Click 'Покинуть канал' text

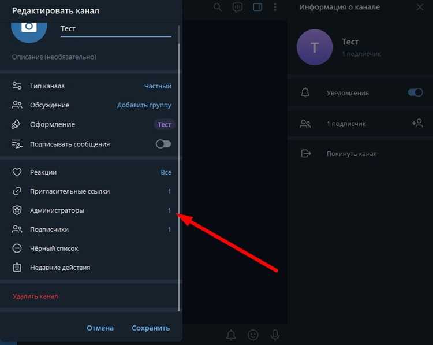pos(352,154)
